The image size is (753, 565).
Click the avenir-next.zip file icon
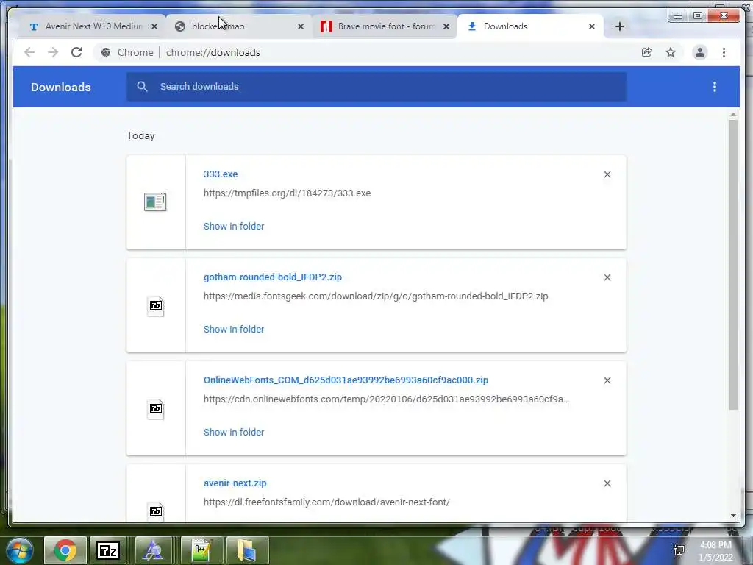[155, 511]
